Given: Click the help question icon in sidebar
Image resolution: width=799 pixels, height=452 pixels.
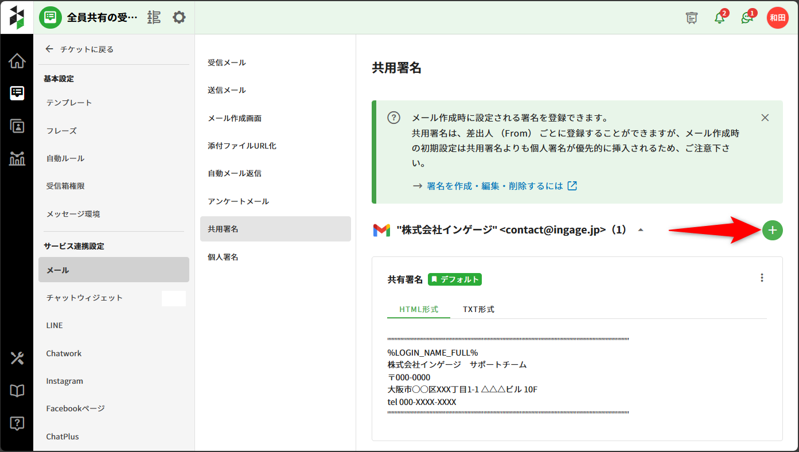Looking at the screenshot, I should [17, 423].
